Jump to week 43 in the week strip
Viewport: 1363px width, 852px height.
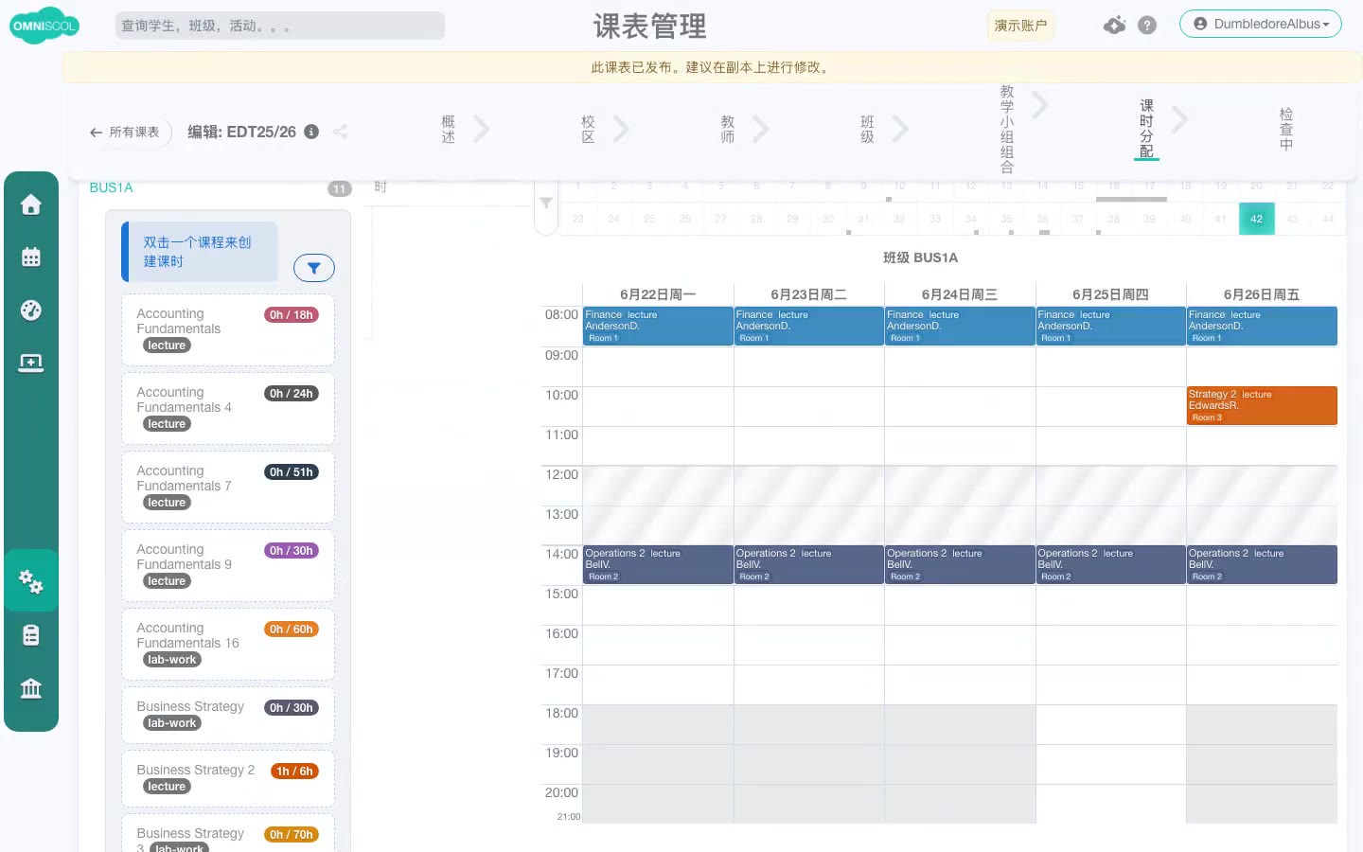1292,219
